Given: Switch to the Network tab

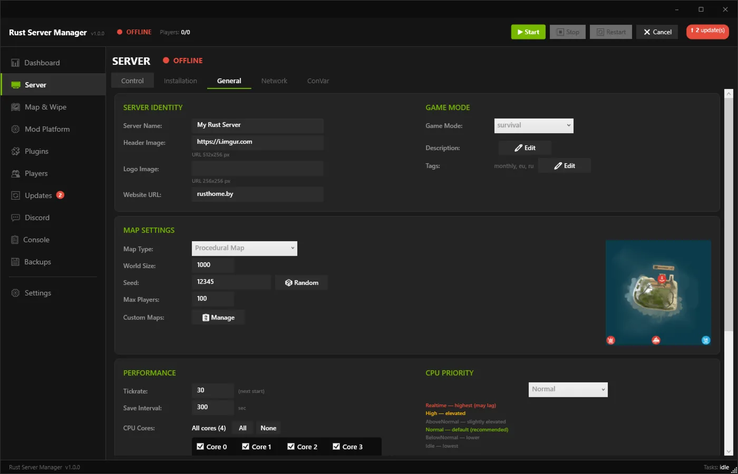Looking at the screenshot, I should click(x=274, y=81).
